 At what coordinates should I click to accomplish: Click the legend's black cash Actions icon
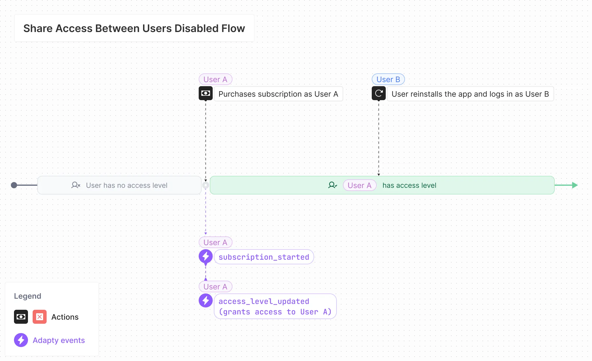[21, 317]
